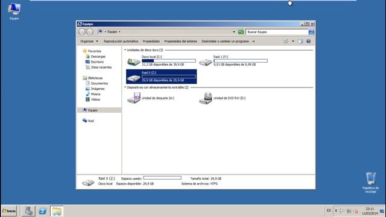Expand the view options dropdown arrow

click(x=293, y=42)
